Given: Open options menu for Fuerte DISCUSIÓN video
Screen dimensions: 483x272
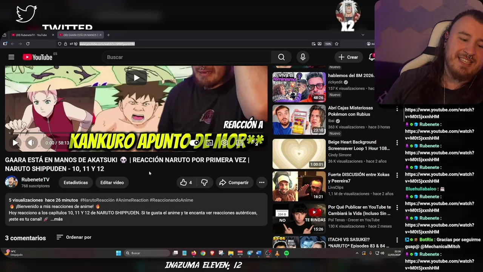Looking at the screenshot, I should pos(397,175).
